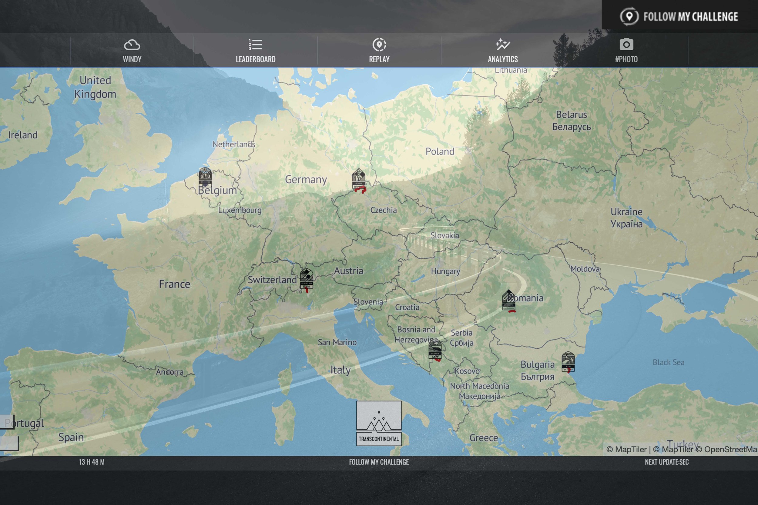
Task: Select checkpoint badge south of Bosnia
Action: [x=435, y=350]
